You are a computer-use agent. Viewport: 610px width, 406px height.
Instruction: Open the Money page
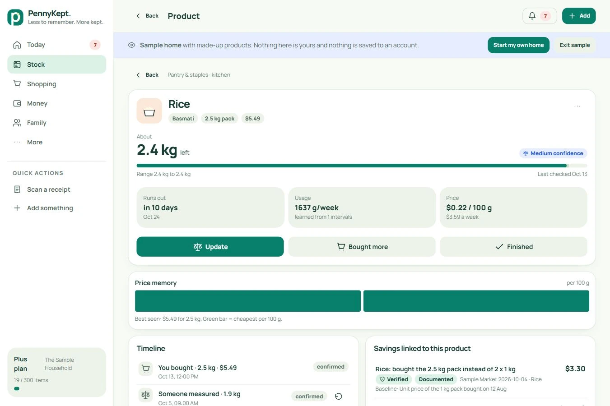pyautogui.click(x=57, y=103)
